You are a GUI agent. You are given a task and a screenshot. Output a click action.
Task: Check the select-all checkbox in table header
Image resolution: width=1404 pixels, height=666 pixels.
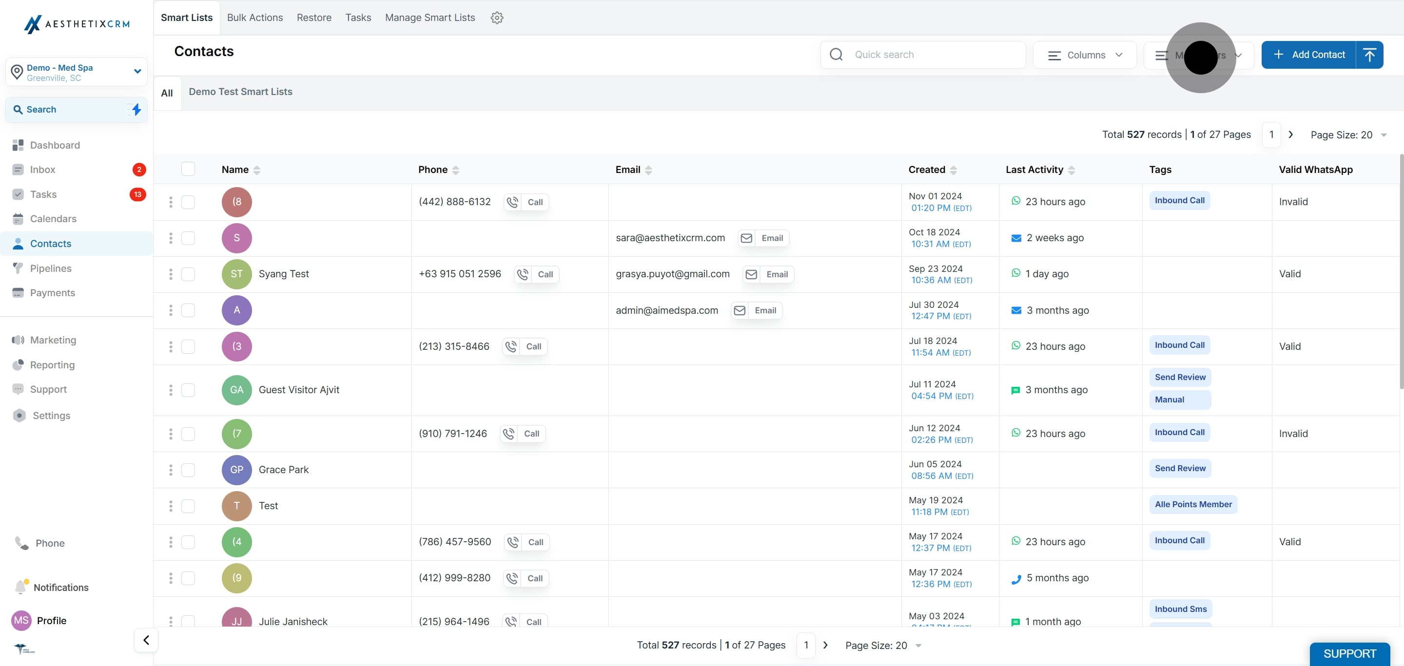(188, 170)
